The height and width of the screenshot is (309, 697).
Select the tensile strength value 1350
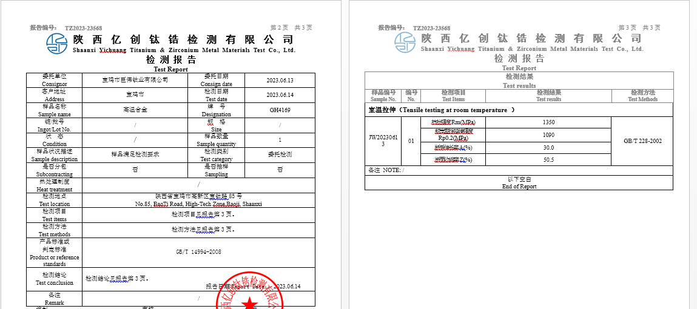548,122
